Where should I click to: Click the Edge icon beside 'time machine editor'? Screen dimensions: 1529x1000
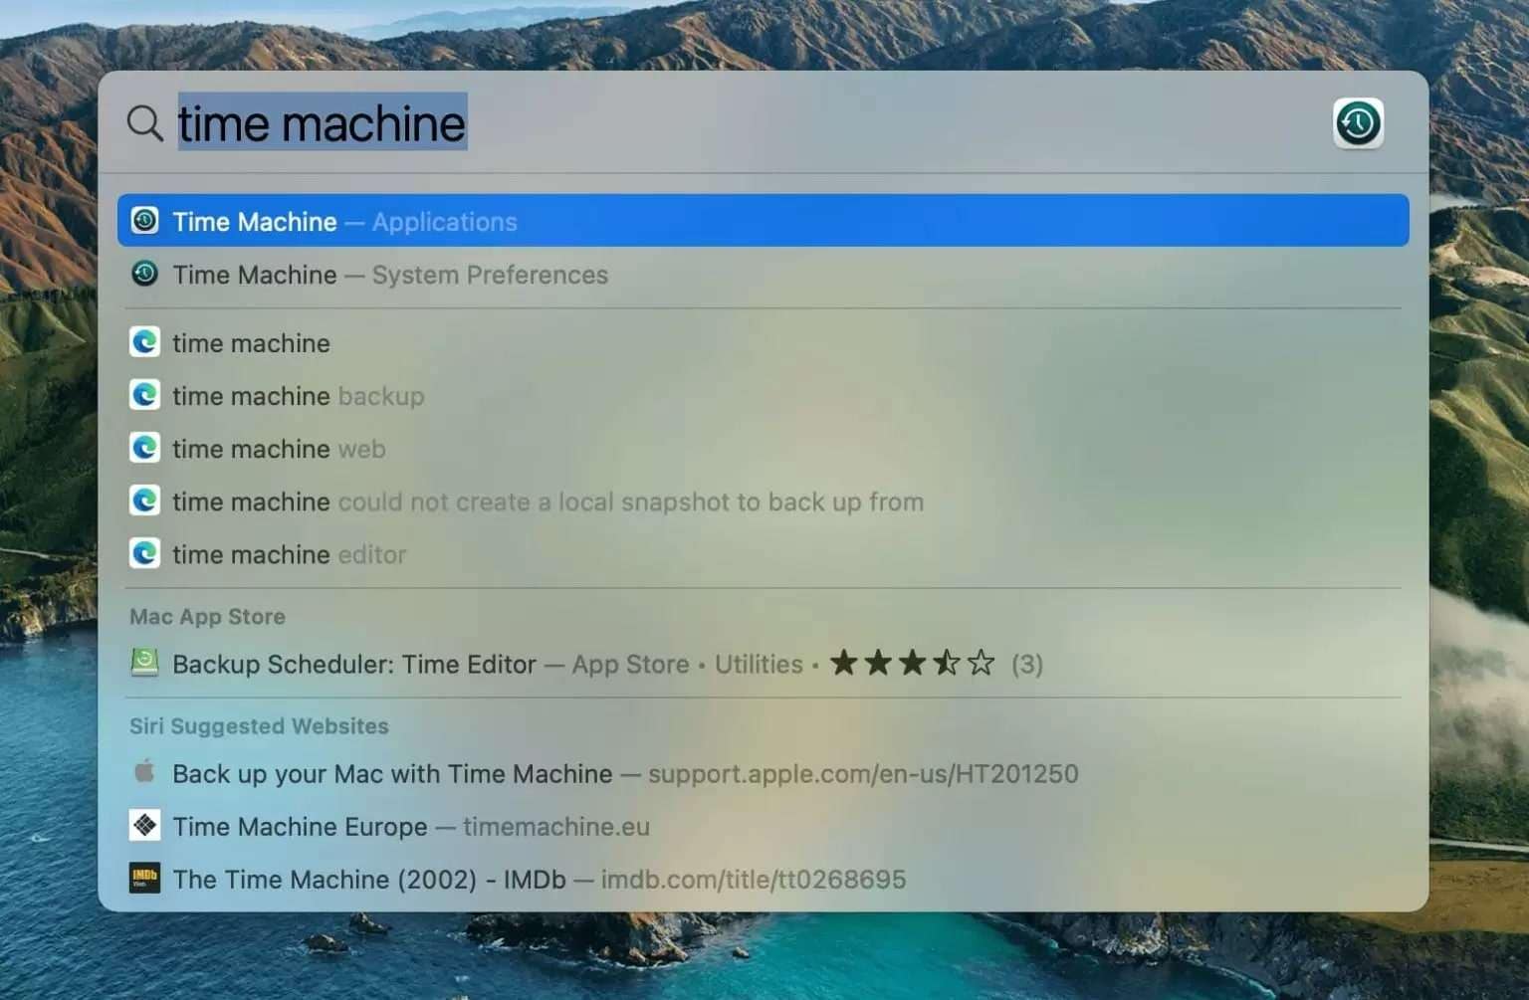(144, 553)
